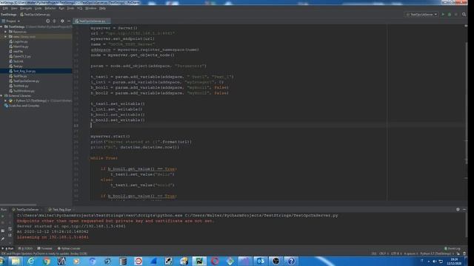Screen dimensions: 474x266
Task: Open the Run menu
Action: [61, 8]
